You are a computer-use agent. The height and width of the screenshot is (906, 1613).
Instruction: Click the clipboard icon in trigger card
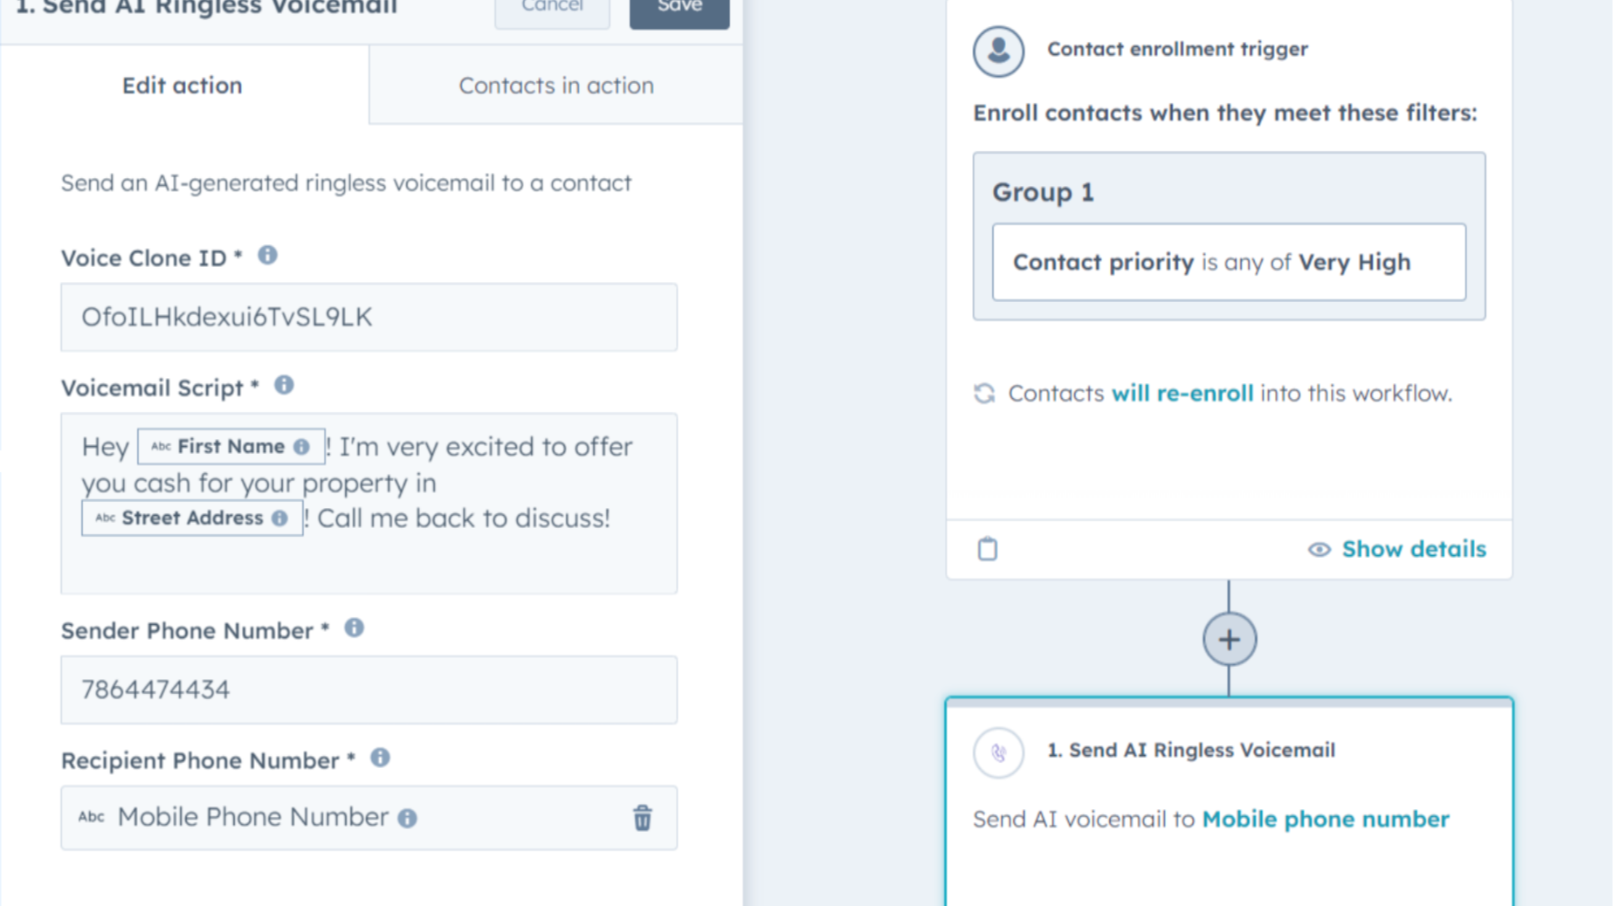[987, 549]
